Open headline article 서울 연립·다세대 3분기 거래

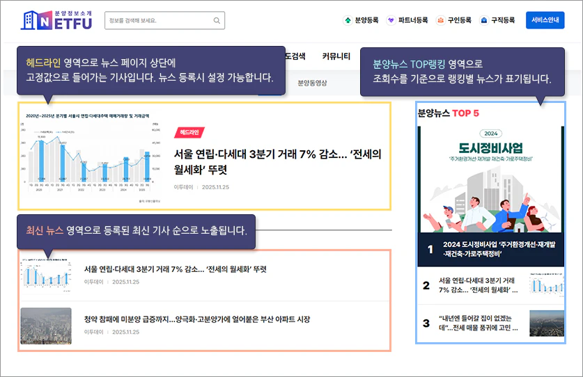(277, 162)
